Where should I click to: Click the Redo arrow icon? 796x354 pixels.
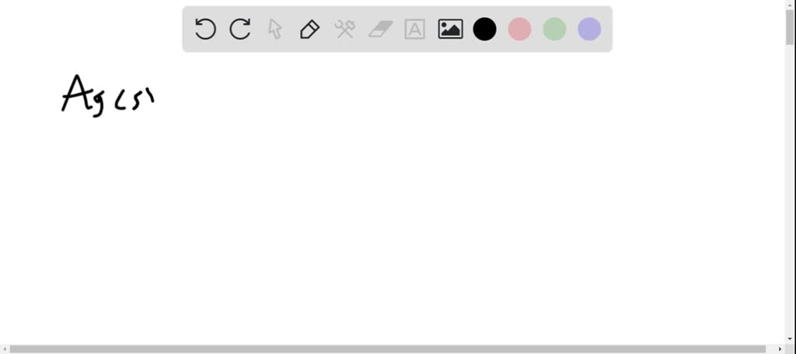coord(240,29)
